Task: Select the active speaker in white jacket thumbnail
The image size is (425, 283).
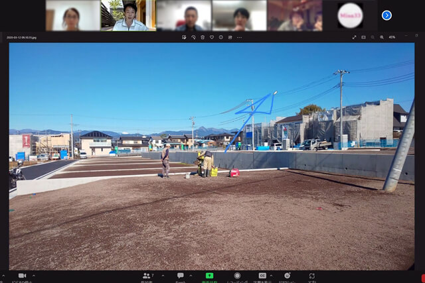Action: pos(128,15)
